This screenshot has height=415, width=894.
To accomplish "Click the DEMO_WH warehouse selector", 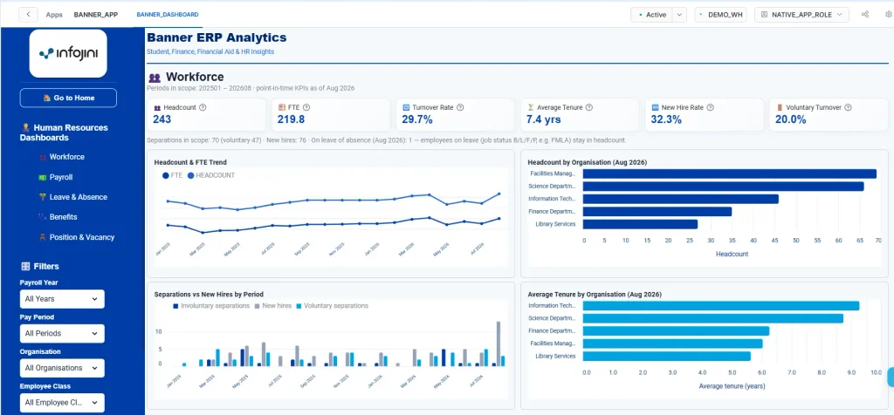I will [720, 15].
